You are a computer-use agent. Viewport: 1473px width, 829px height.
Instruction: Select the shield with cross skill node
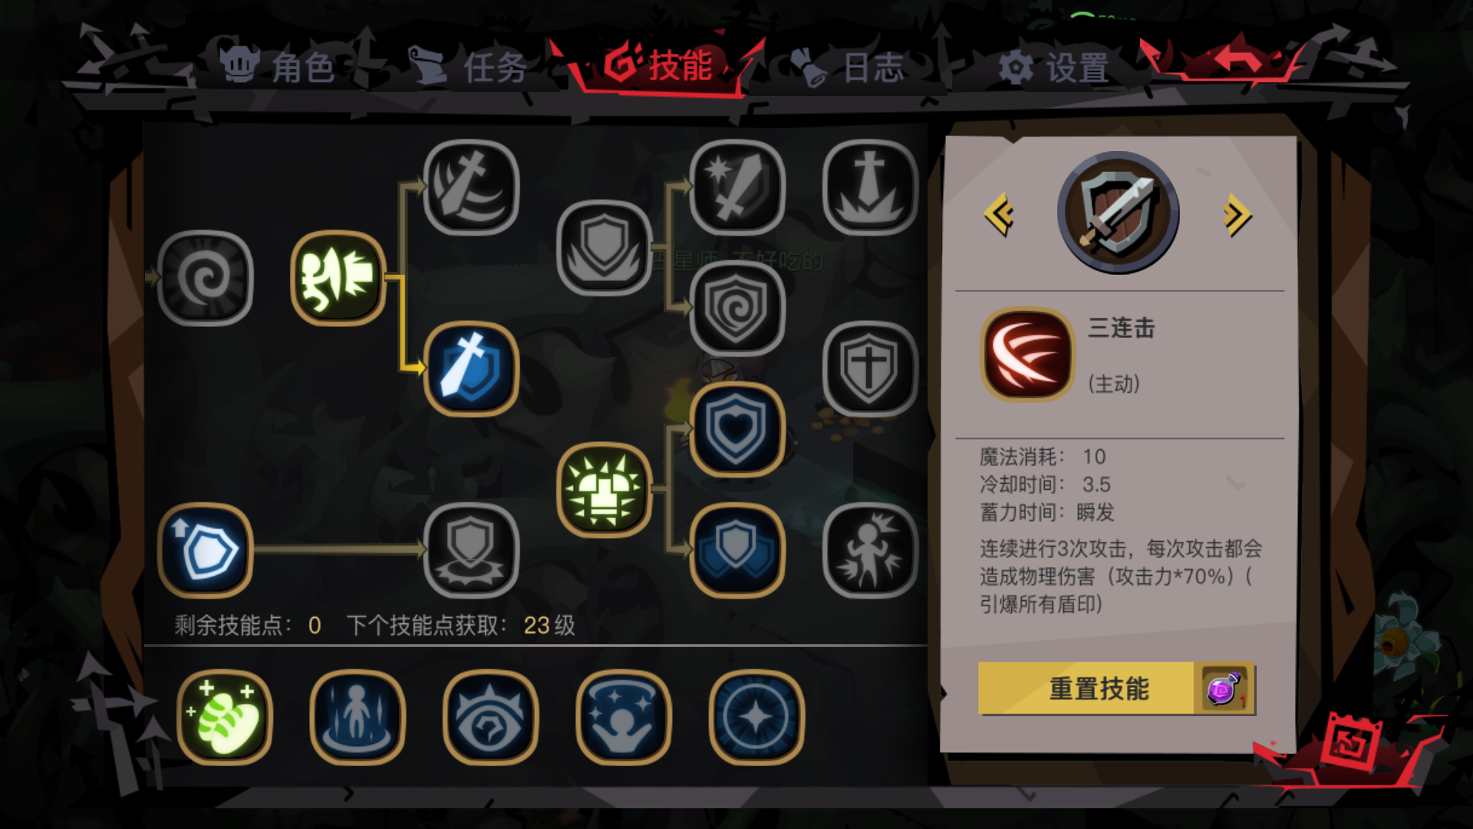(870, 369)
